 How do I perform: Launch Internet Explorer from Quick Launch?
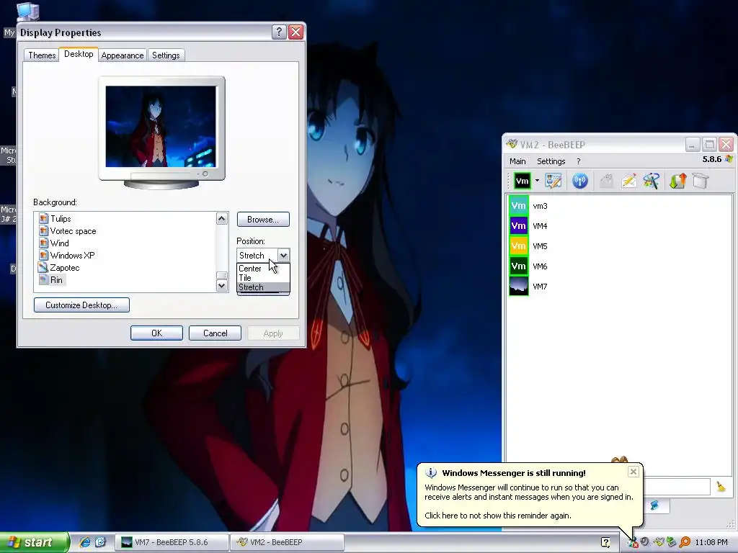[85, 542]
